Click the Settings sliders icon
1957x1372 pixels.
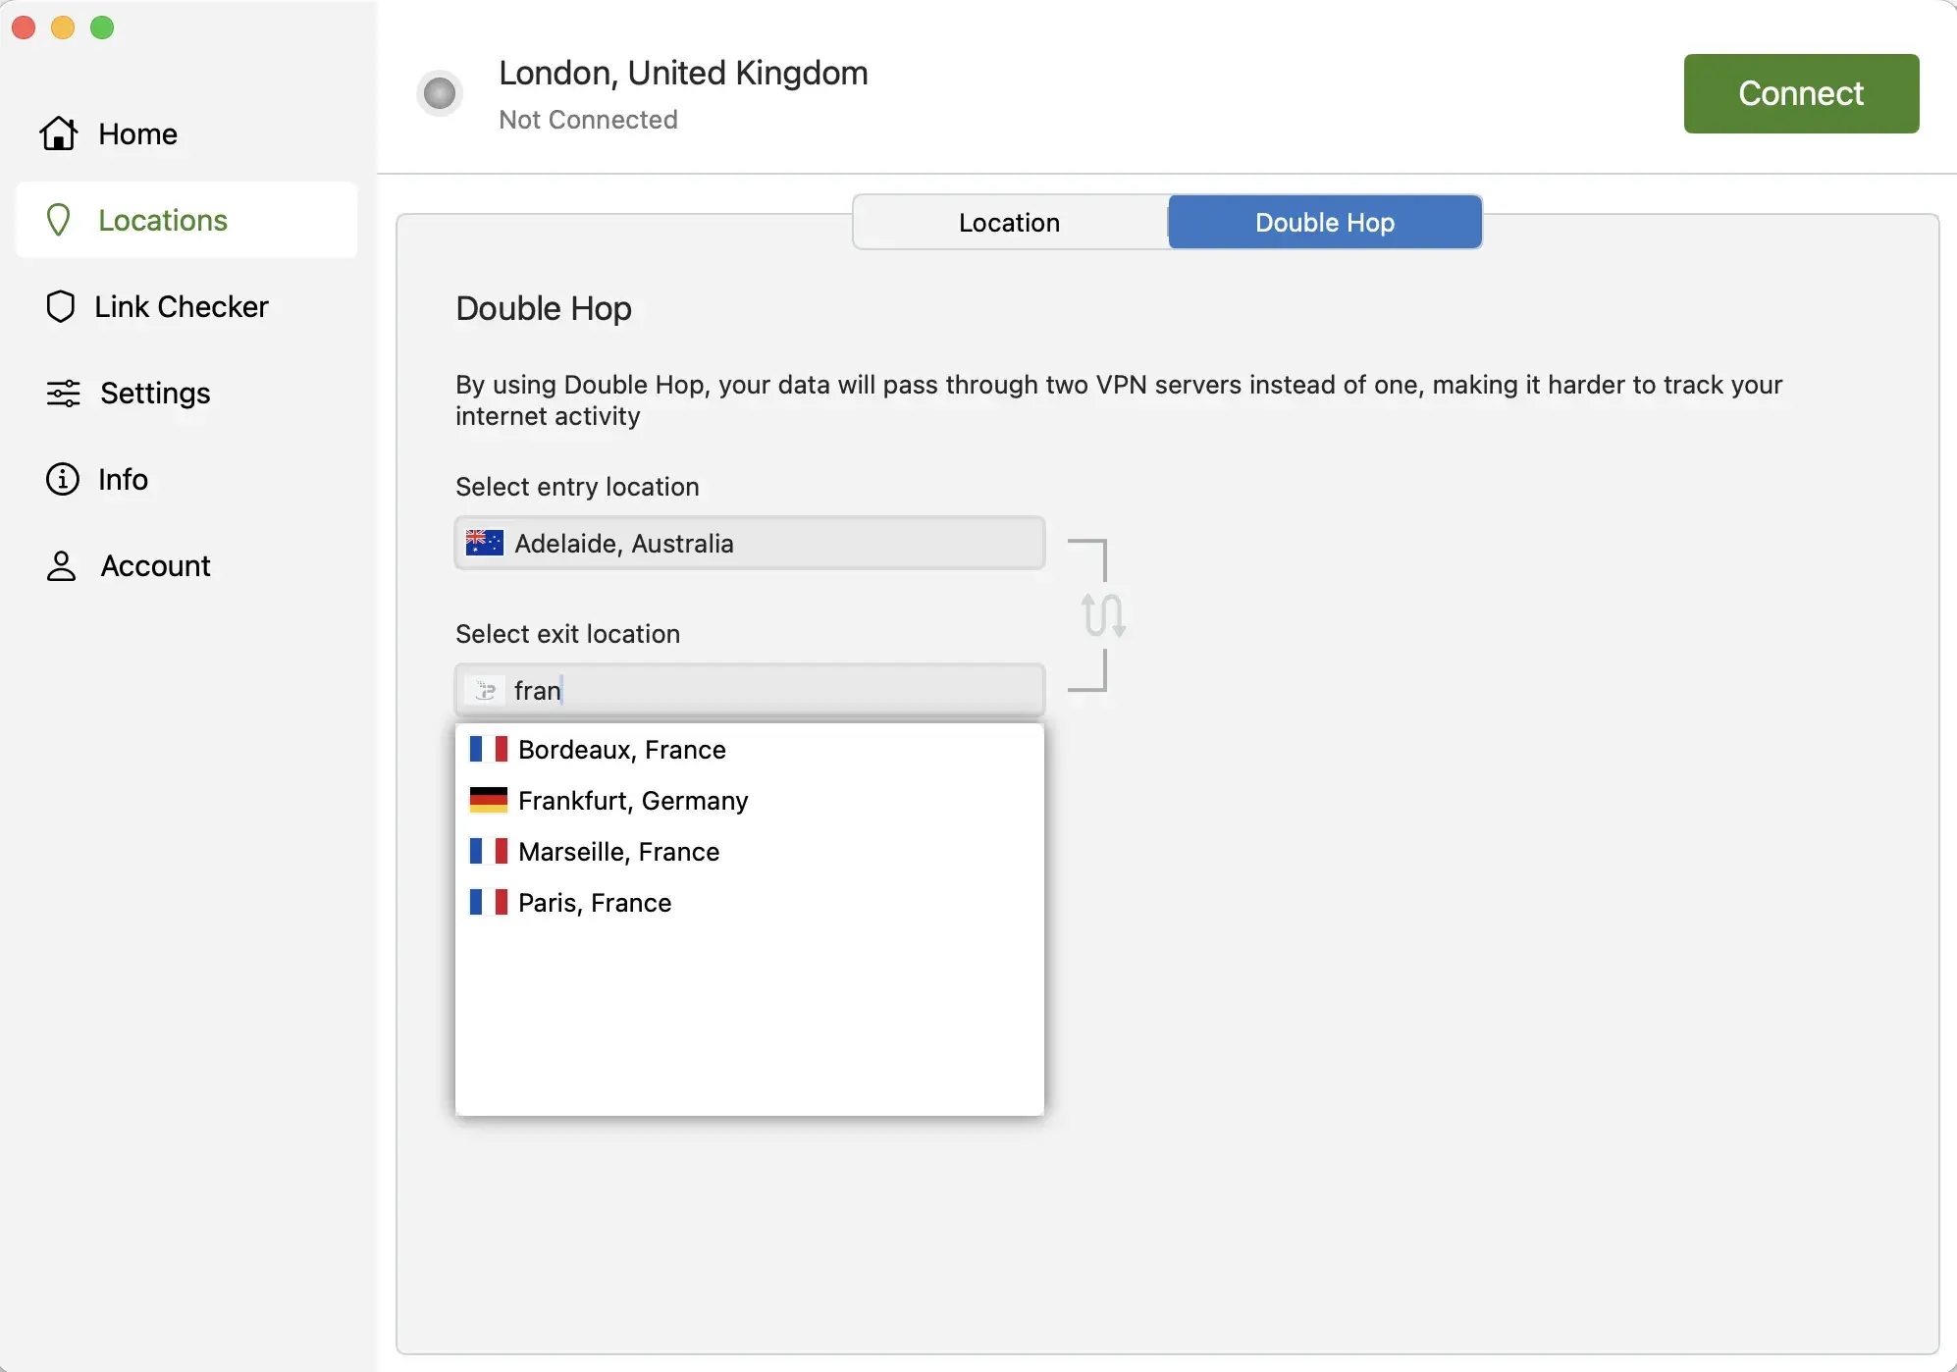pos(64,393)
